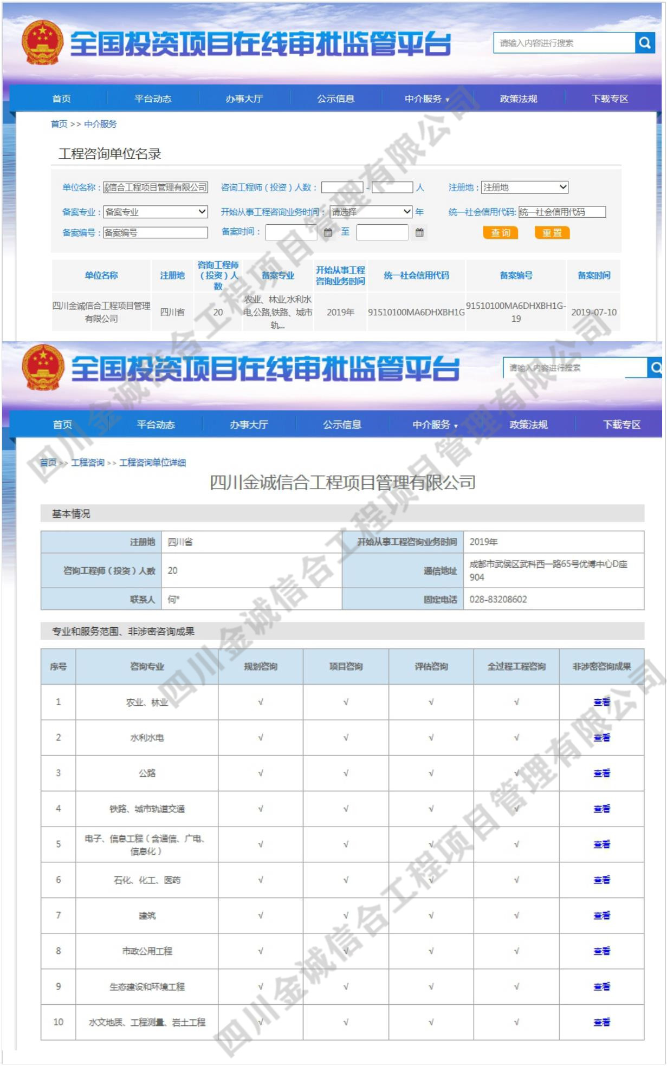
Task: Click 查看 in the 农业、林业 row
Action: (601, 702)
